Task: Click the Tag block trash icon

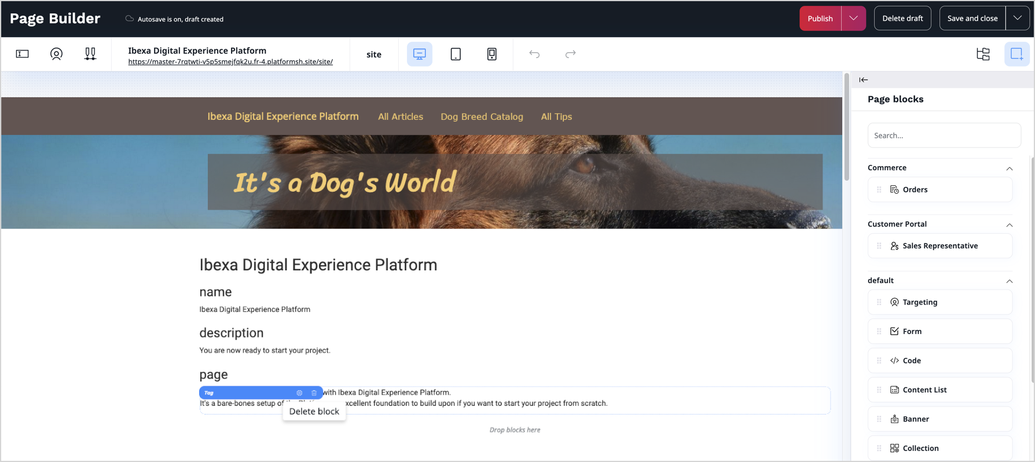Action: pos(314,393)
